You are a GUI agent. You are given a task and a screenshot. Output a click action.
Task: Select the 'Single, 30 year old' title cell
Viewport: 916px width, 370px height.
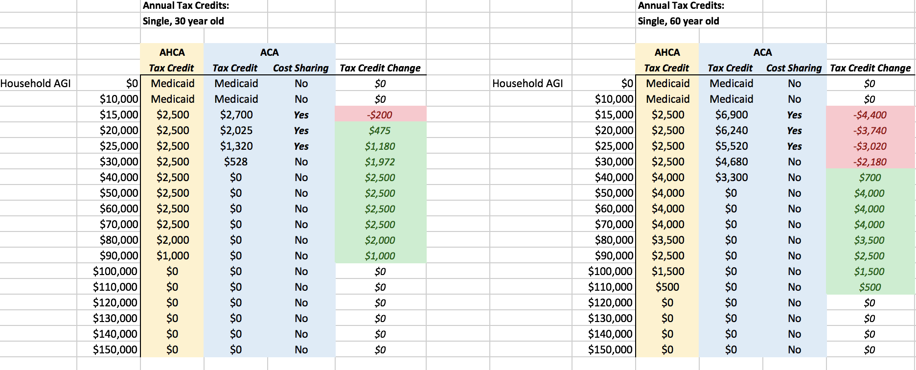[x=183, y=21]
